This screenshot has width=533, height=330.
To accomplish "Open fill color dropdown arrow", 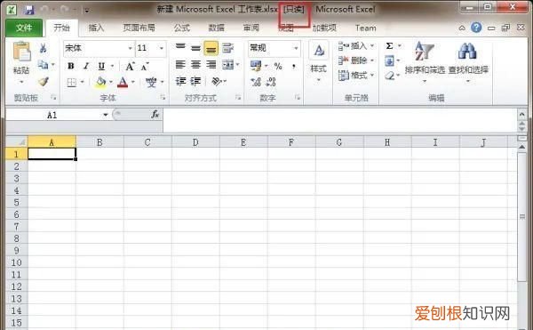I will click(x=111, y=82).
